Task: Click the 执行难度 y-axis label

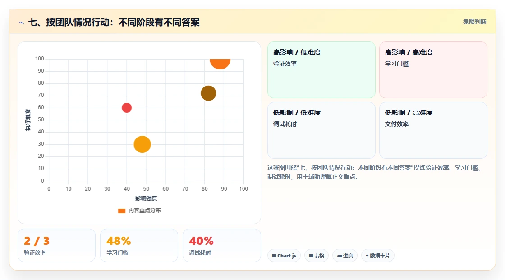Action: click(x=28, y=120)
